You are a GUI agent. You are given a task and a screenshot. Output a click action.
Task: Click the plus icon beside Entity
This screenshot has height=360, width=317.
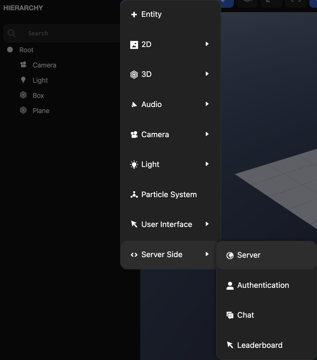pos(134,14)
